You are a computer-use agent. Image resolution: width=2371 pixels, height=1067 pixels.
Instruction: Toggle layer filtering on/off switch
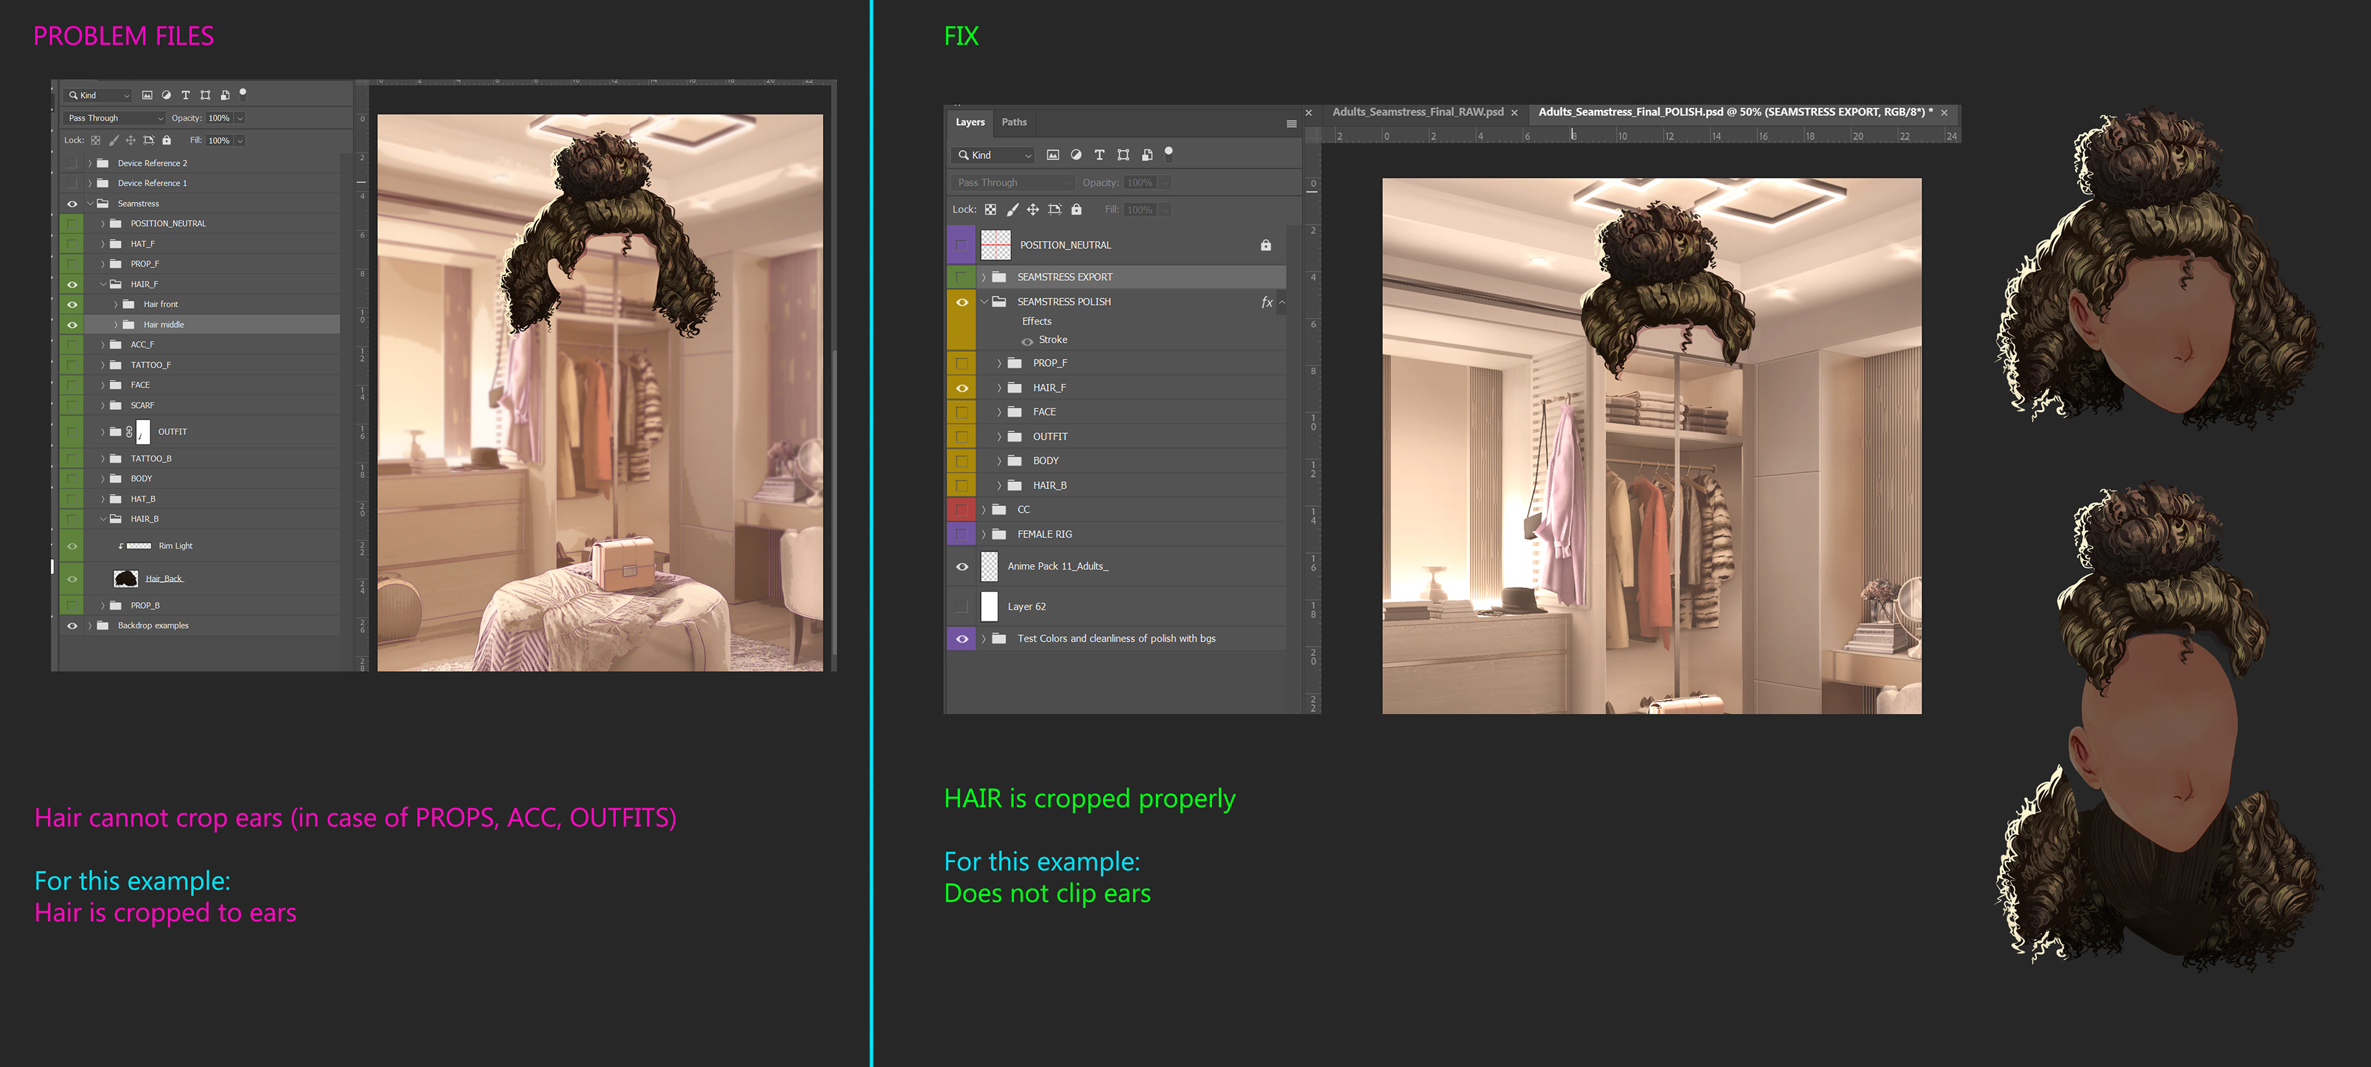1169,153
